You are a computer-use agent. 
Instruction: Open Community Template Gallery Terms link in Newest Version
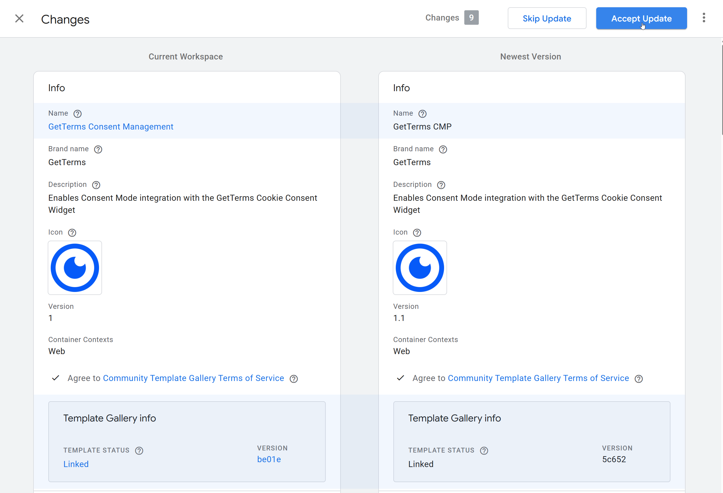[x=538, y=378]
